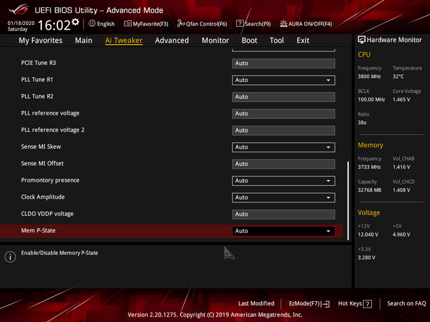
Task: Click Last Modified
Action: coord(256,304)
